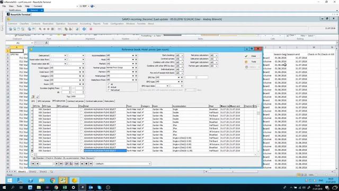Clear the SPO type filter with its X
The height and width of the screenshot is (191, 339).
coord(182,82)
